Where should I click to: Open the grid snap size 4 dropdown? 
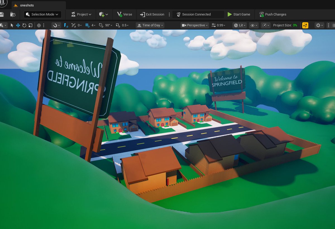[93, 25]
